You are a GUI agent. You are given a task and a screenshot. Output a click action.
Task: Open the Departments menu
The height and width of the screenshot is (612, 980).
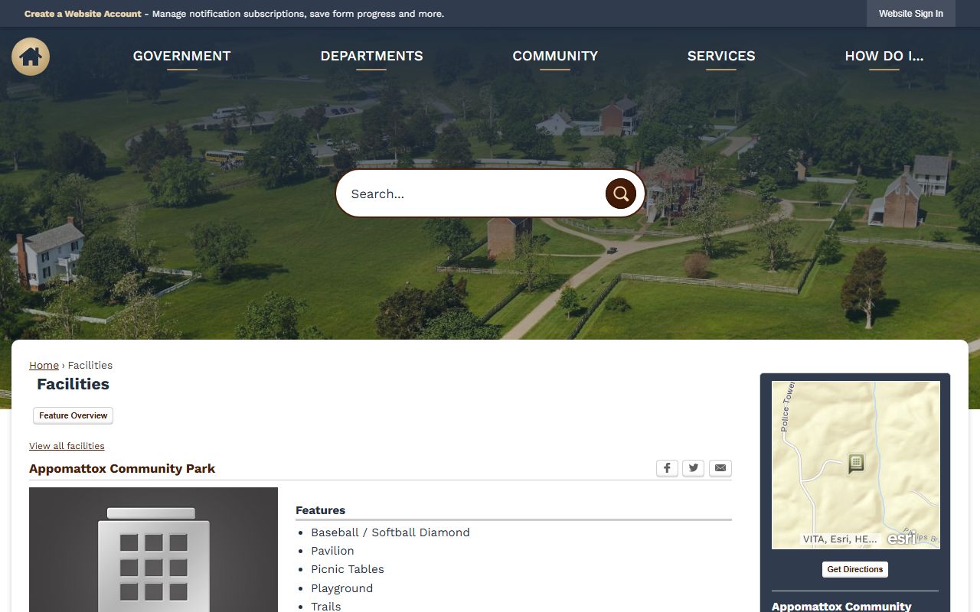(x=371, y=57)
